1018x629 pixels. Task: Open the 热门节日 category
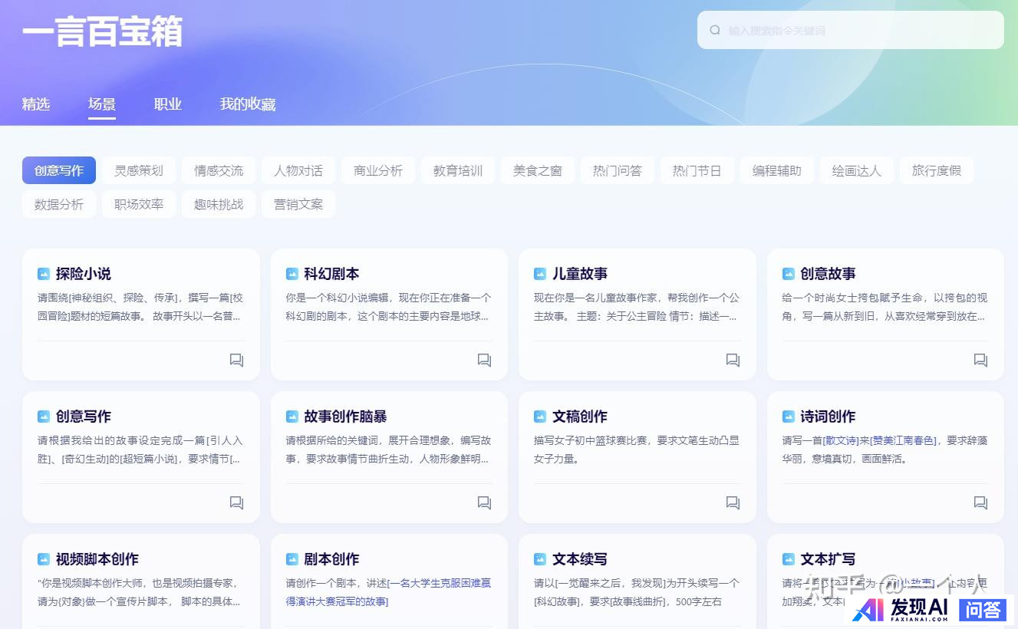click(x=697, y=170)
